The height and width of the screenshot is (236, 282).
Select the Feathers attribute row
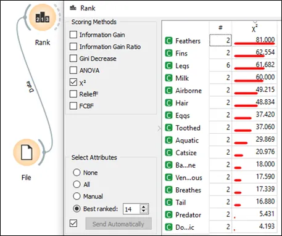coord(220,41)
